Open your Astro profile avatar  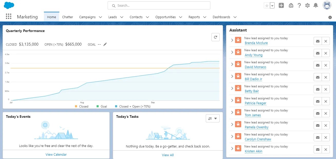coord(327,5)
